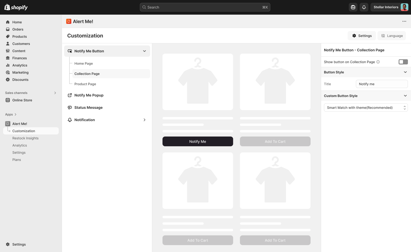This screenshot has height=252, width=411.
Task: Click the Finances bank icon
Action: point(8,58)
